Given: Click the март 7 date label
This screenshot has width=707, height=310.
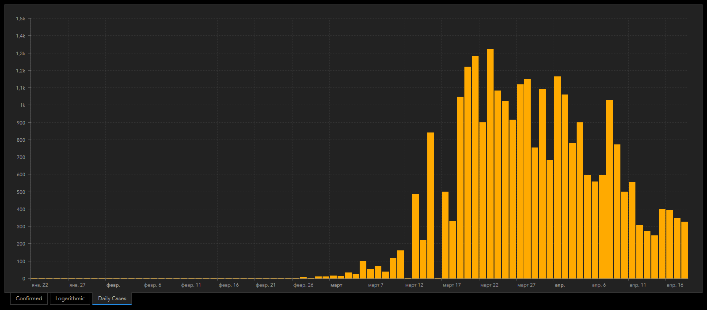Looking at the screenshot, I should pyautogui.click(x=376, y=285).
